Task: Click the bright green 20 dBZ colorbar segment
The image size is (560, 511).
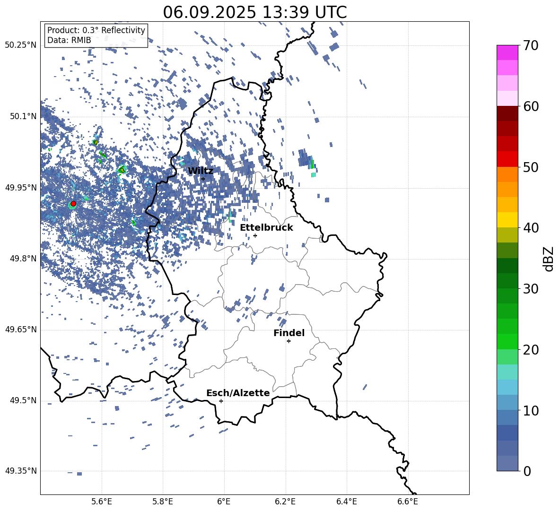Action: point(507,341)
